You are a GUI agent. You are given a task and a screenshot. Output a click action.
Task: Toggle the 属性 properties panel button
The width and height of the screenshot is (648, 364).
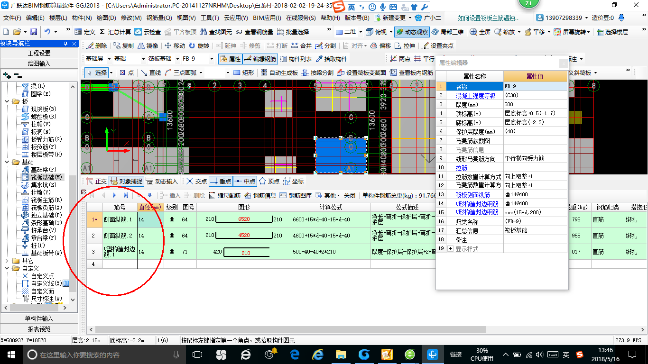[230, 59]
